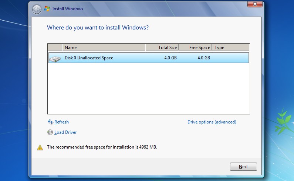Close the Install Windows dialog

(x=255, y=4)
